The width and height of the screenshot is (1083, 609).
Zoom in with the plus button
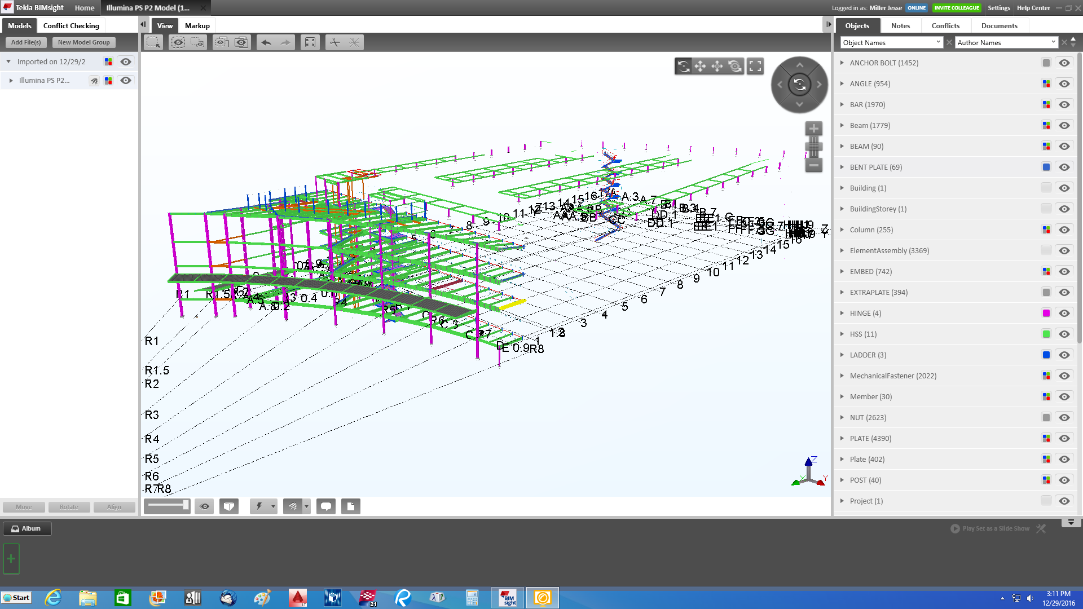[813, 129]
